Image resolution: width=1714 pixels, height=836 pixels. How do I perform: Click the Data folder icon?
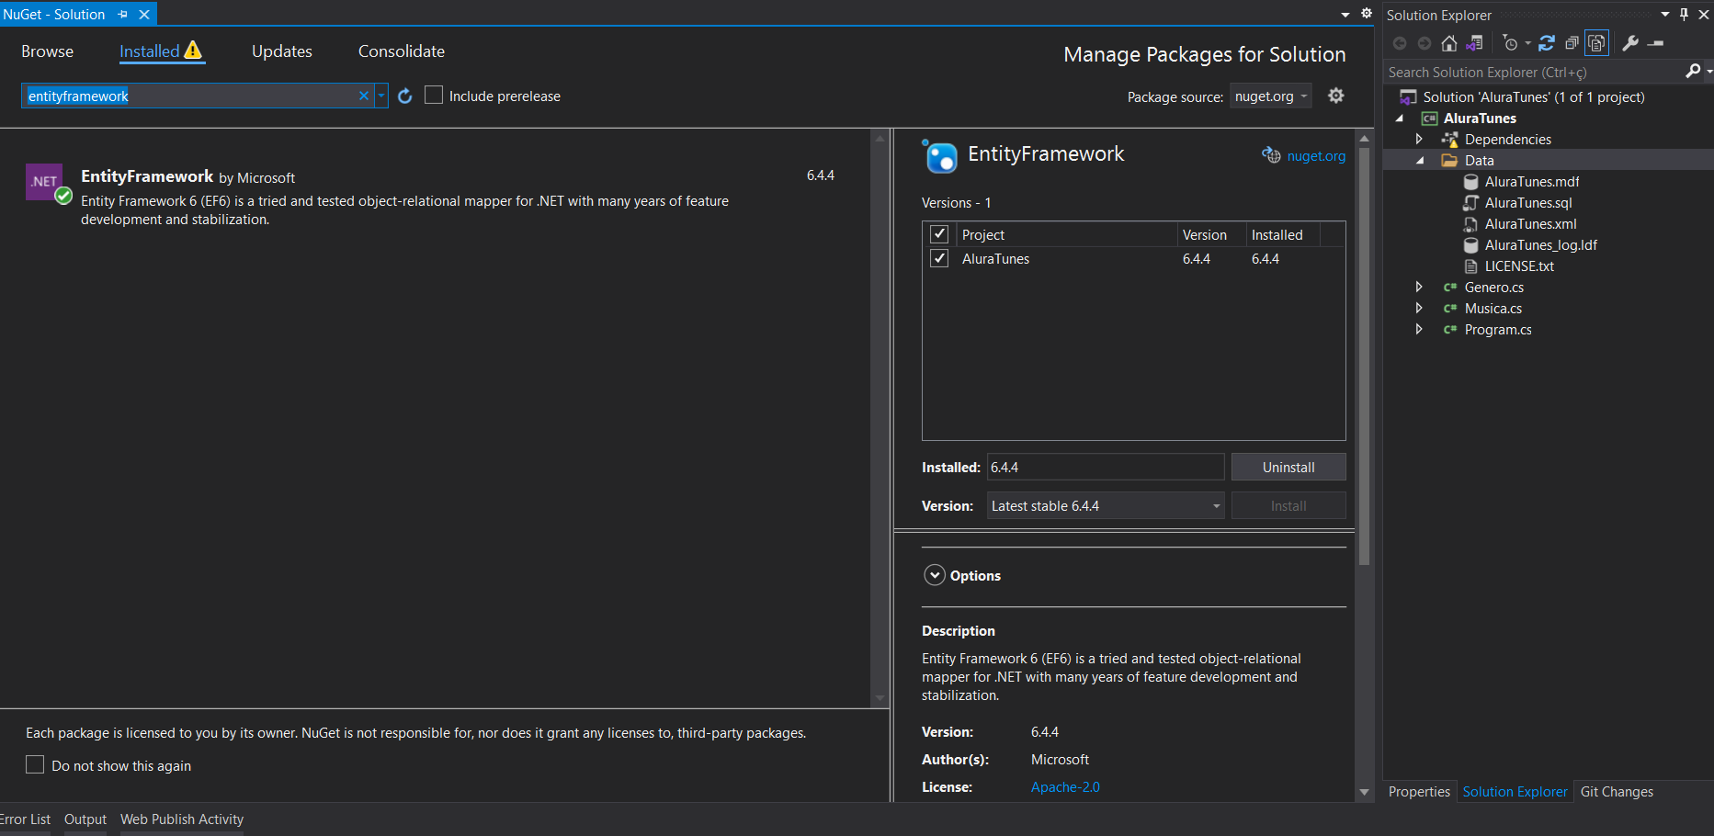1450,161
